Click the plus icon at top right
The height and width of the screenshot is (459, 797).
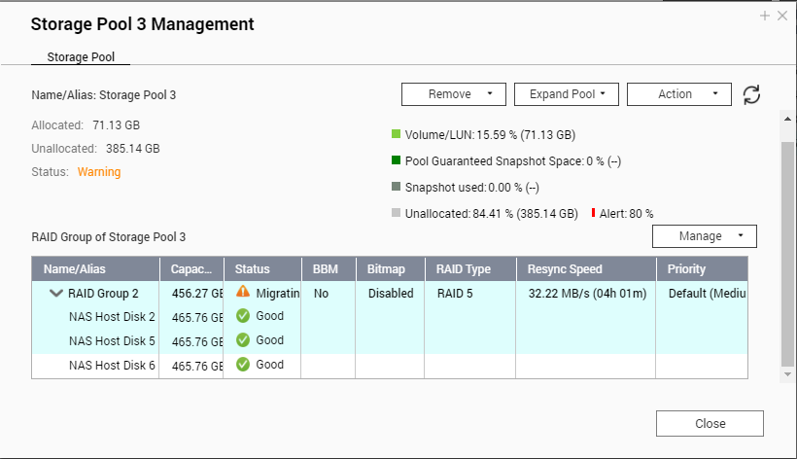pos(765,16)
